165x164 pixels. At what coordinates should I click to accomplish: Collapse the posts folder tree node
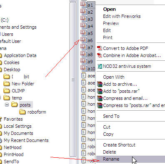[x=7, y=104]
